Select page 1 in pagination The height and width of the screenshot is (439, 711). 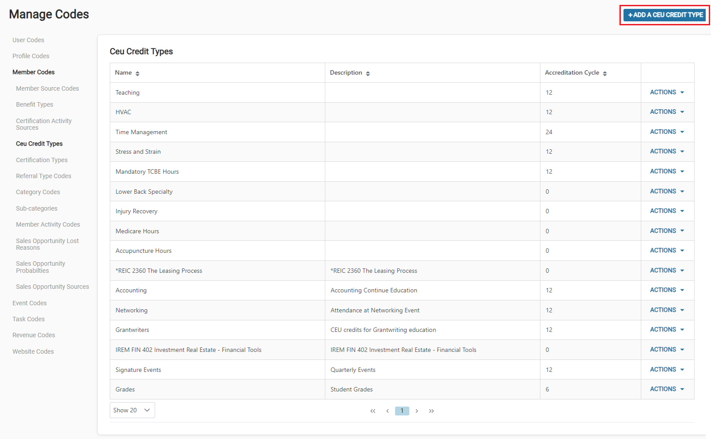[x=402, y=411]
